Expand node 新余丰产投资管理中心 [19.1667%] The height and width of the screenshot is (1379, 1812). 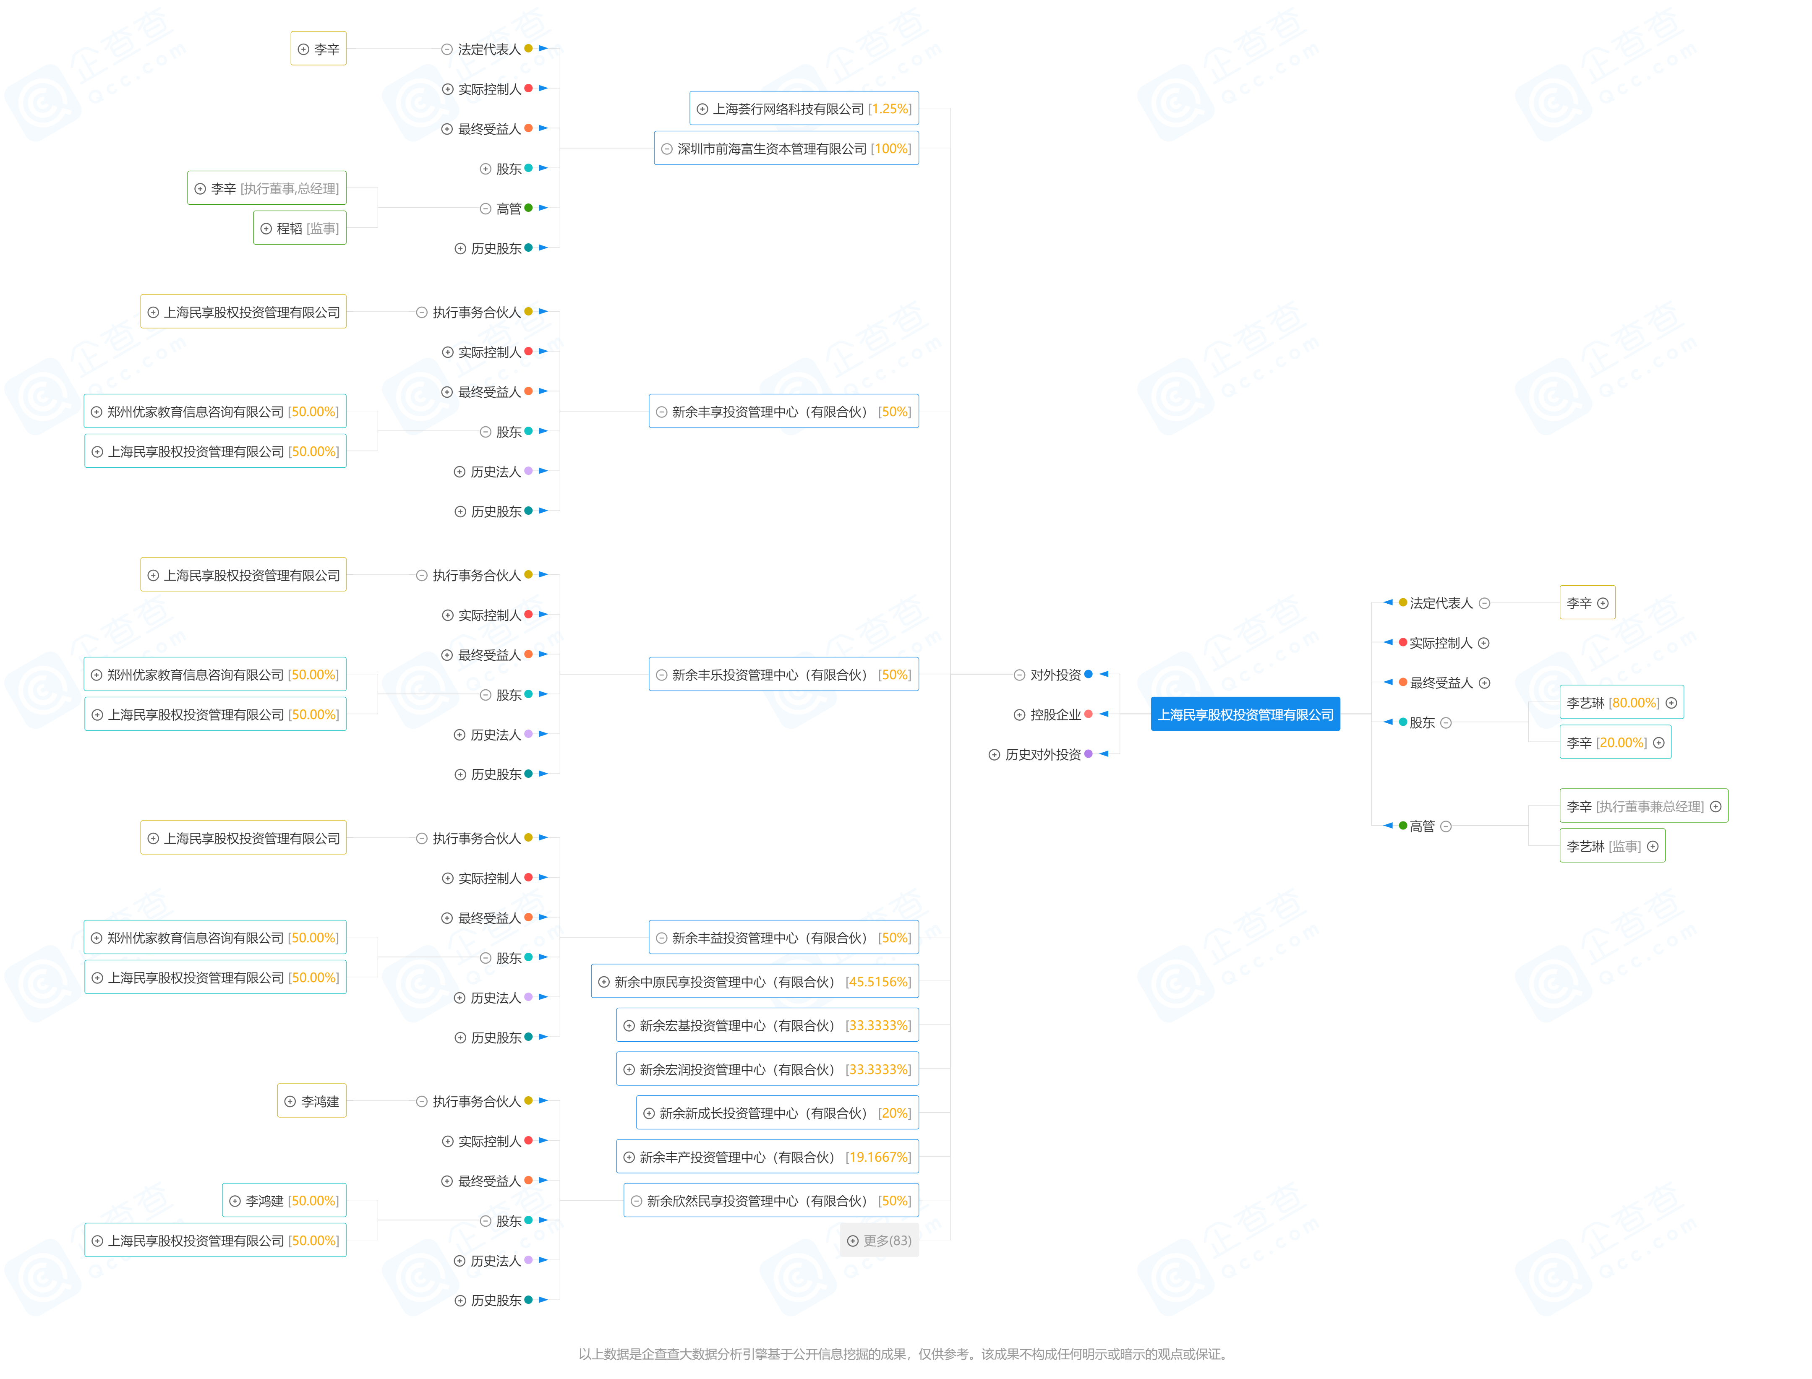click(x=629, y=1157)
